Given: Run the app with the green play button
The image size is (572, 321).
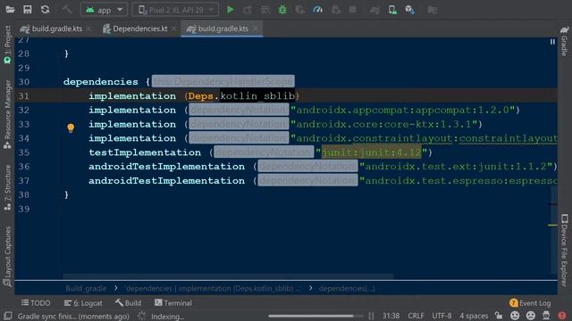Looking at the screenshot, I should [x=231, y=10].
